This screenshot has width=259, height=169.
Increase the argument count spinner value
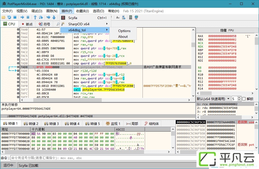point(239,98)
